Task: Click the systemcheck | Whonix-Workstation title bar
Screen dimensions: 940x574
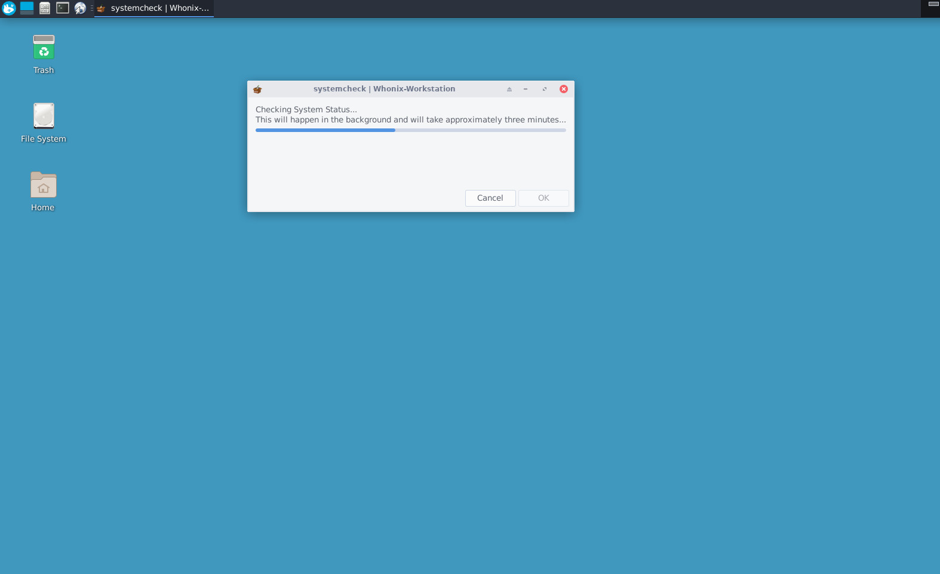Action: [384, 89]
